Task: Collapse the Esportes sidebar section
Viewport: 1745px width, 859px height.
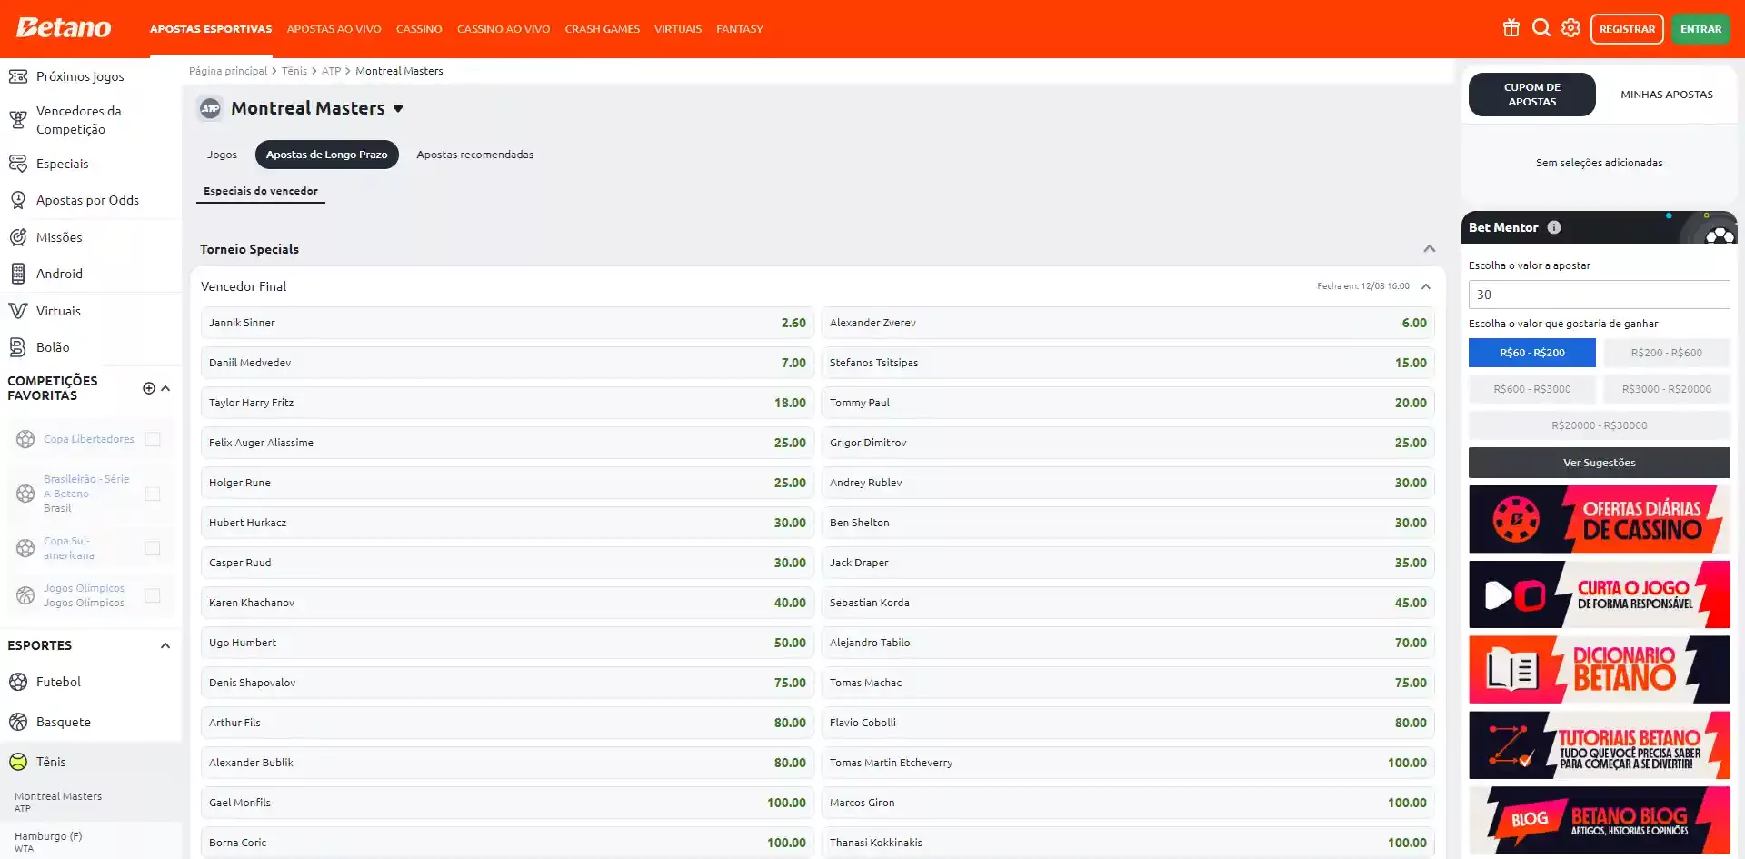Action: tap(165, 645)
